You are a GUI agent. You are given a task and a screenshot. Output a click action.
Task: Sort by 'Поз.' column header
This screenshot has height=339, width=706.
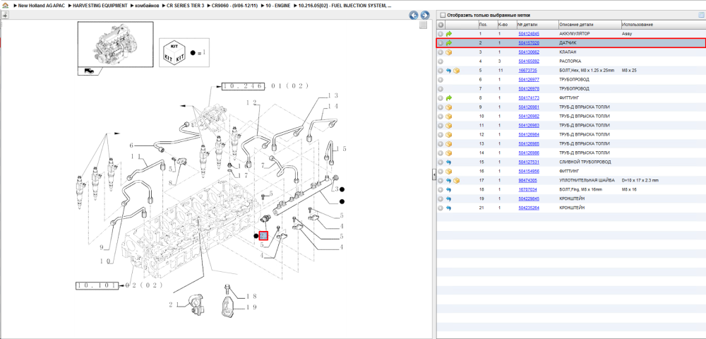click(488, 25)
